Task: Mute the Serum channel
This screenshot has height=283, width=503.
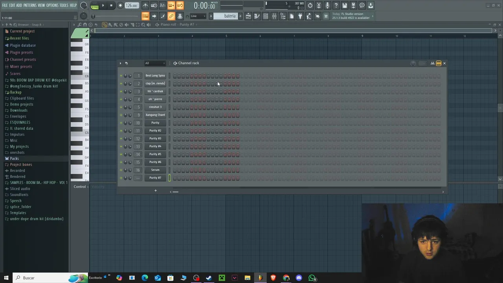Action: tap(121, 170)
